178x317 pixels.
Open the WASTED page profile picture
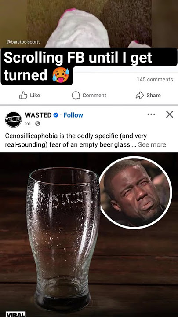click(x=13, y=119)
